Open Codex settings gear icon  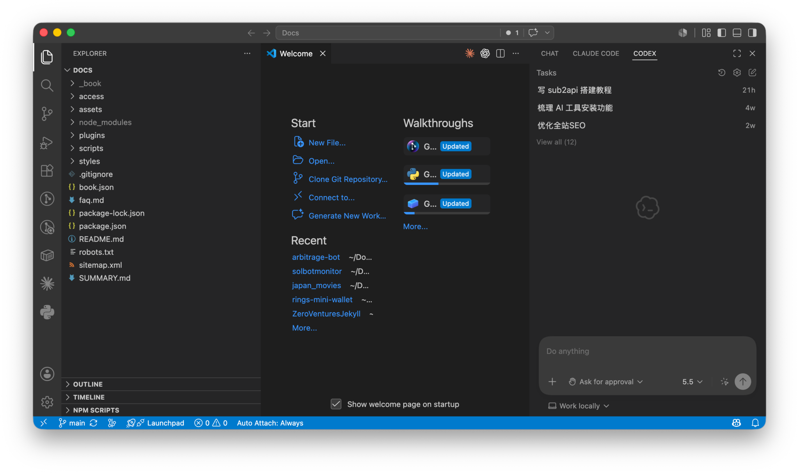(x=737, y=73)
